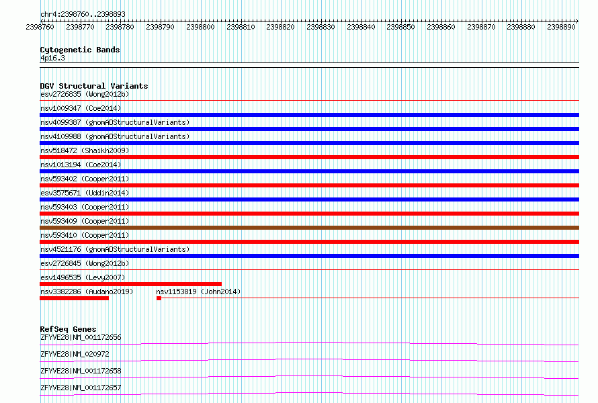Click ruler position 2398770
This screenshot has height=403, width=598.
[80, 27]
